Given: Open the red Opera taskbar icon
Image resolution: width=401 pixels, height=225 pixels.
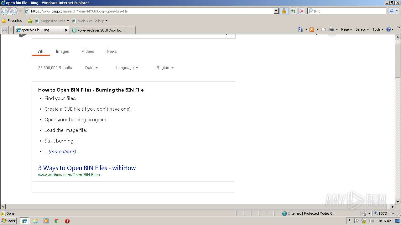Looking at the screenshot, I should pyautogui.click(x=67, y=221).
